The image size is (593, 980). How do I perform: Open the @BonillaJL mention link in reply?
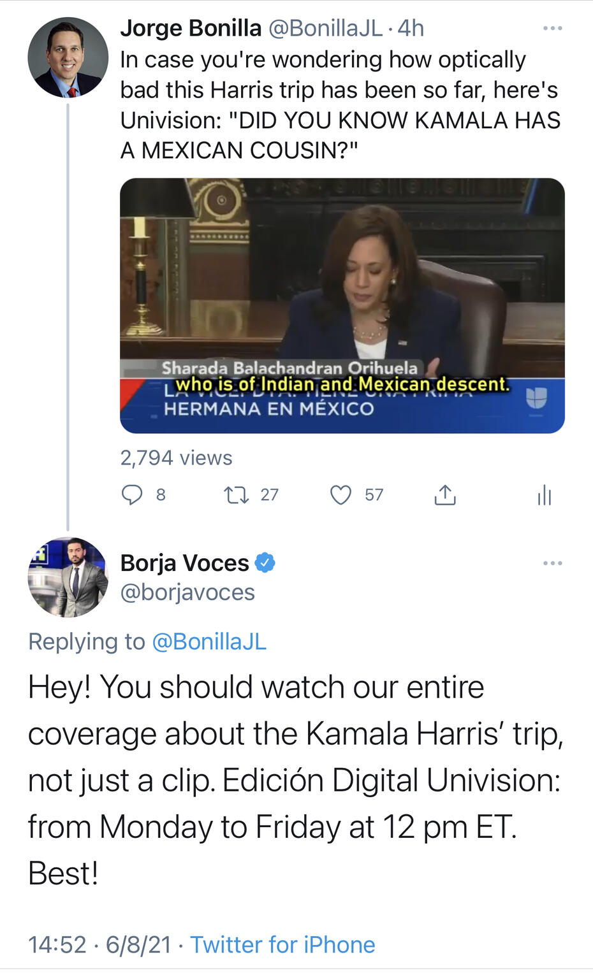pyautogui.click(x=209, y=642)
